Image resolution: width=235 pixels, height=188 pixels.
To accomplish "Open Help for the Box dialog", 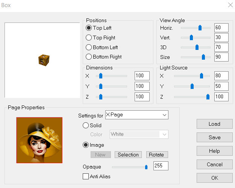I will 214,151.
